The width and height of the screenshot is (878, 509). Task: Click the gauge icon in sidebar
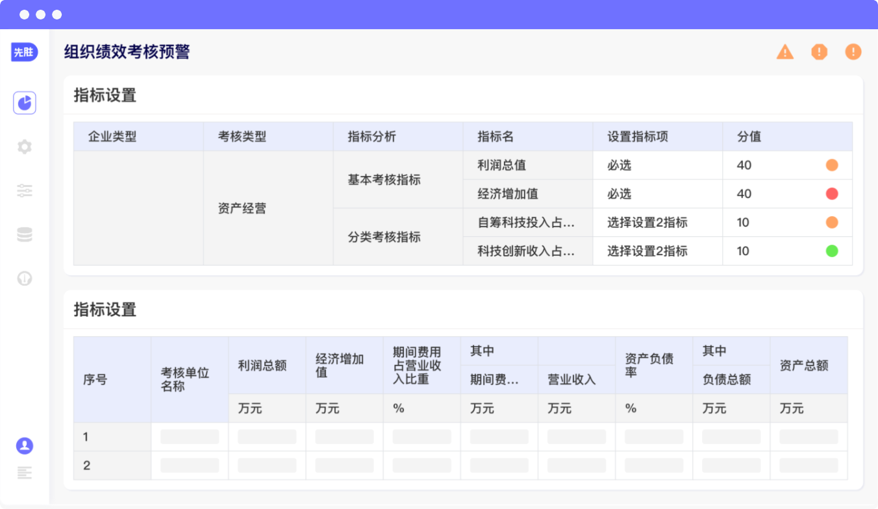[25, 279]
